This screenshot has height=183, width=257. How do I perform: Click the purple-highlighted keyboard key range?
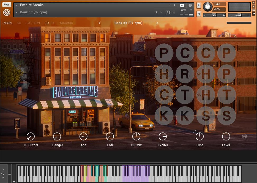(x=136, y=174)
